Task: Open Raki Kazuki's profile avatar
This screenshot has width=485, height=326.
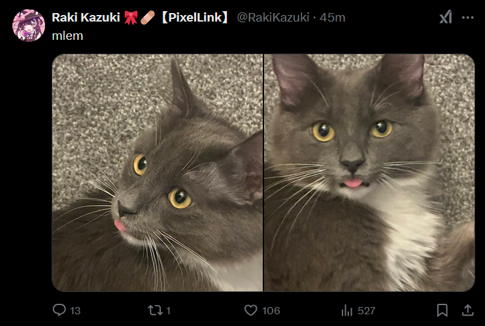Action: click(28, 25)
